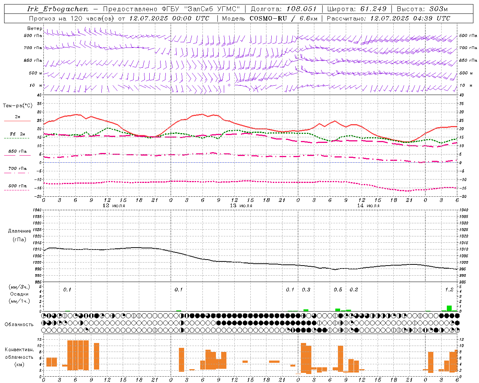Screen dimensions: 479x383
Task: Click the "Давление" pressure panel label
Action: (x=19, y=231)
